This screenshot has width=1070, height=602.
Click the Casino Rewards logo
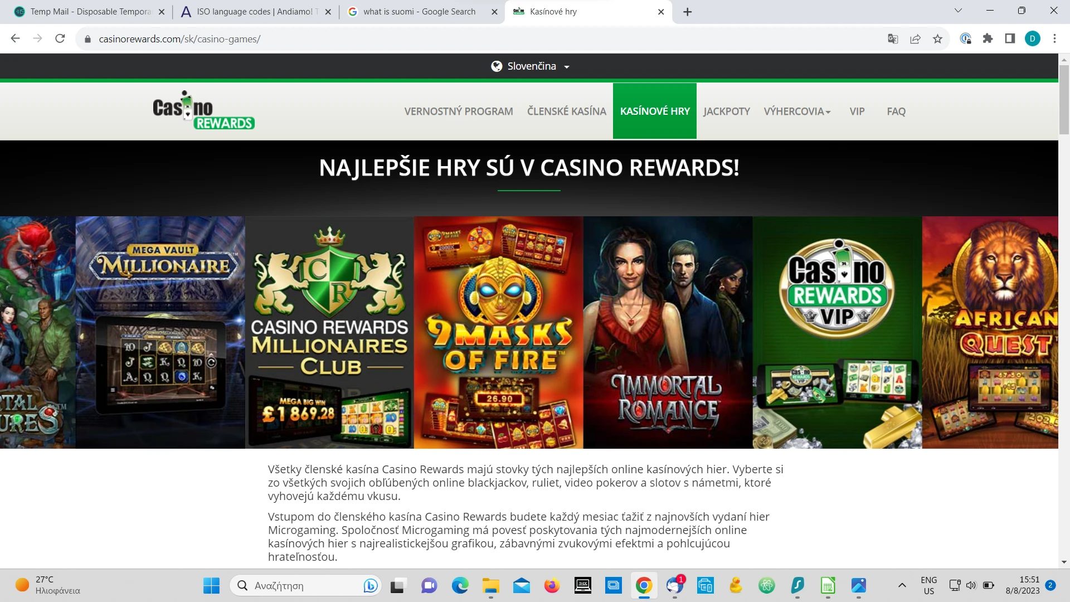pyautogui.click(x=204, y=110)
